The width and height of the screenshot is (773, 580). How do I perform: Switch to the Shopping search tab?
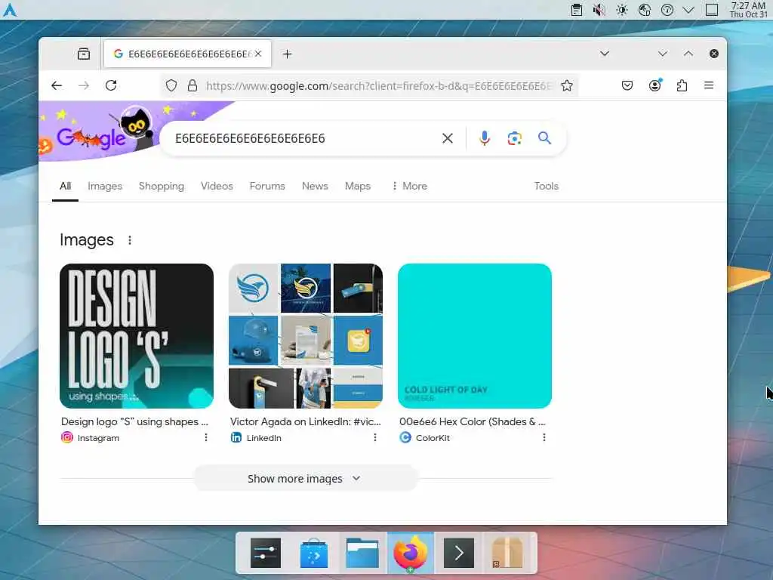tap(162, 186)
